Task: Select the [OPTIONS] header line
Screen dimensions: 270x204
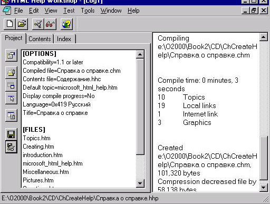Action: pyautogui.click(x=40, y=54)
